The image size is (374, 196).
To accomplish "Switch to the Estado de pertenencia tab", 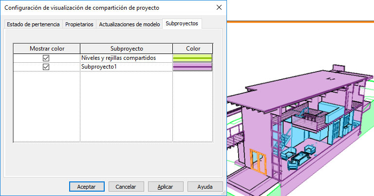I will 33,24.
